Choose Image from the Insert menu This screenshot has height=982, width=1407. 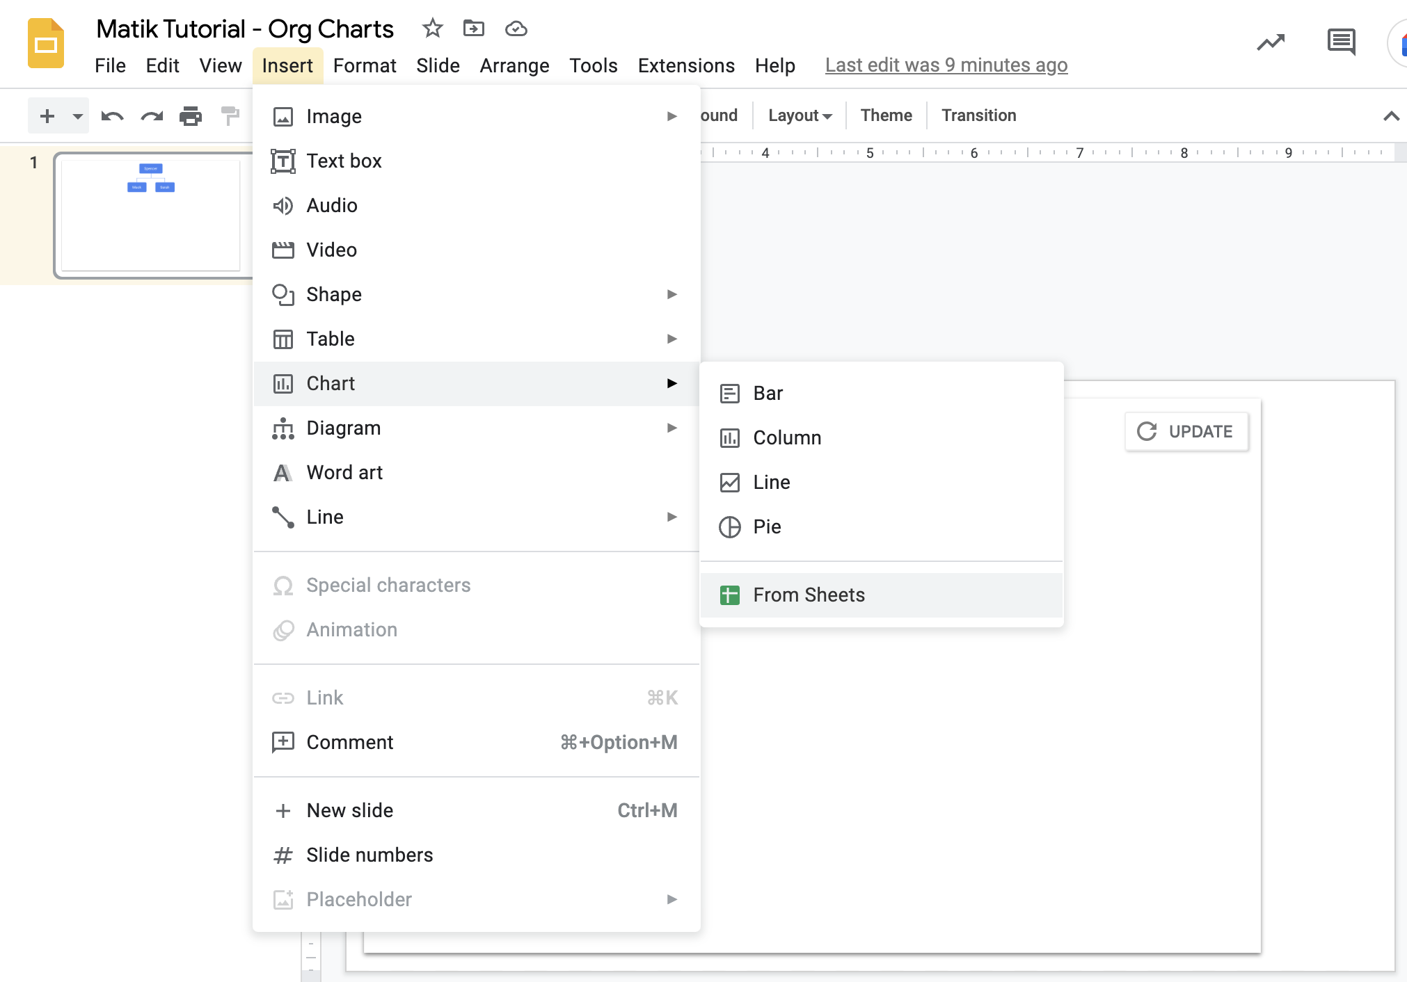477,116
